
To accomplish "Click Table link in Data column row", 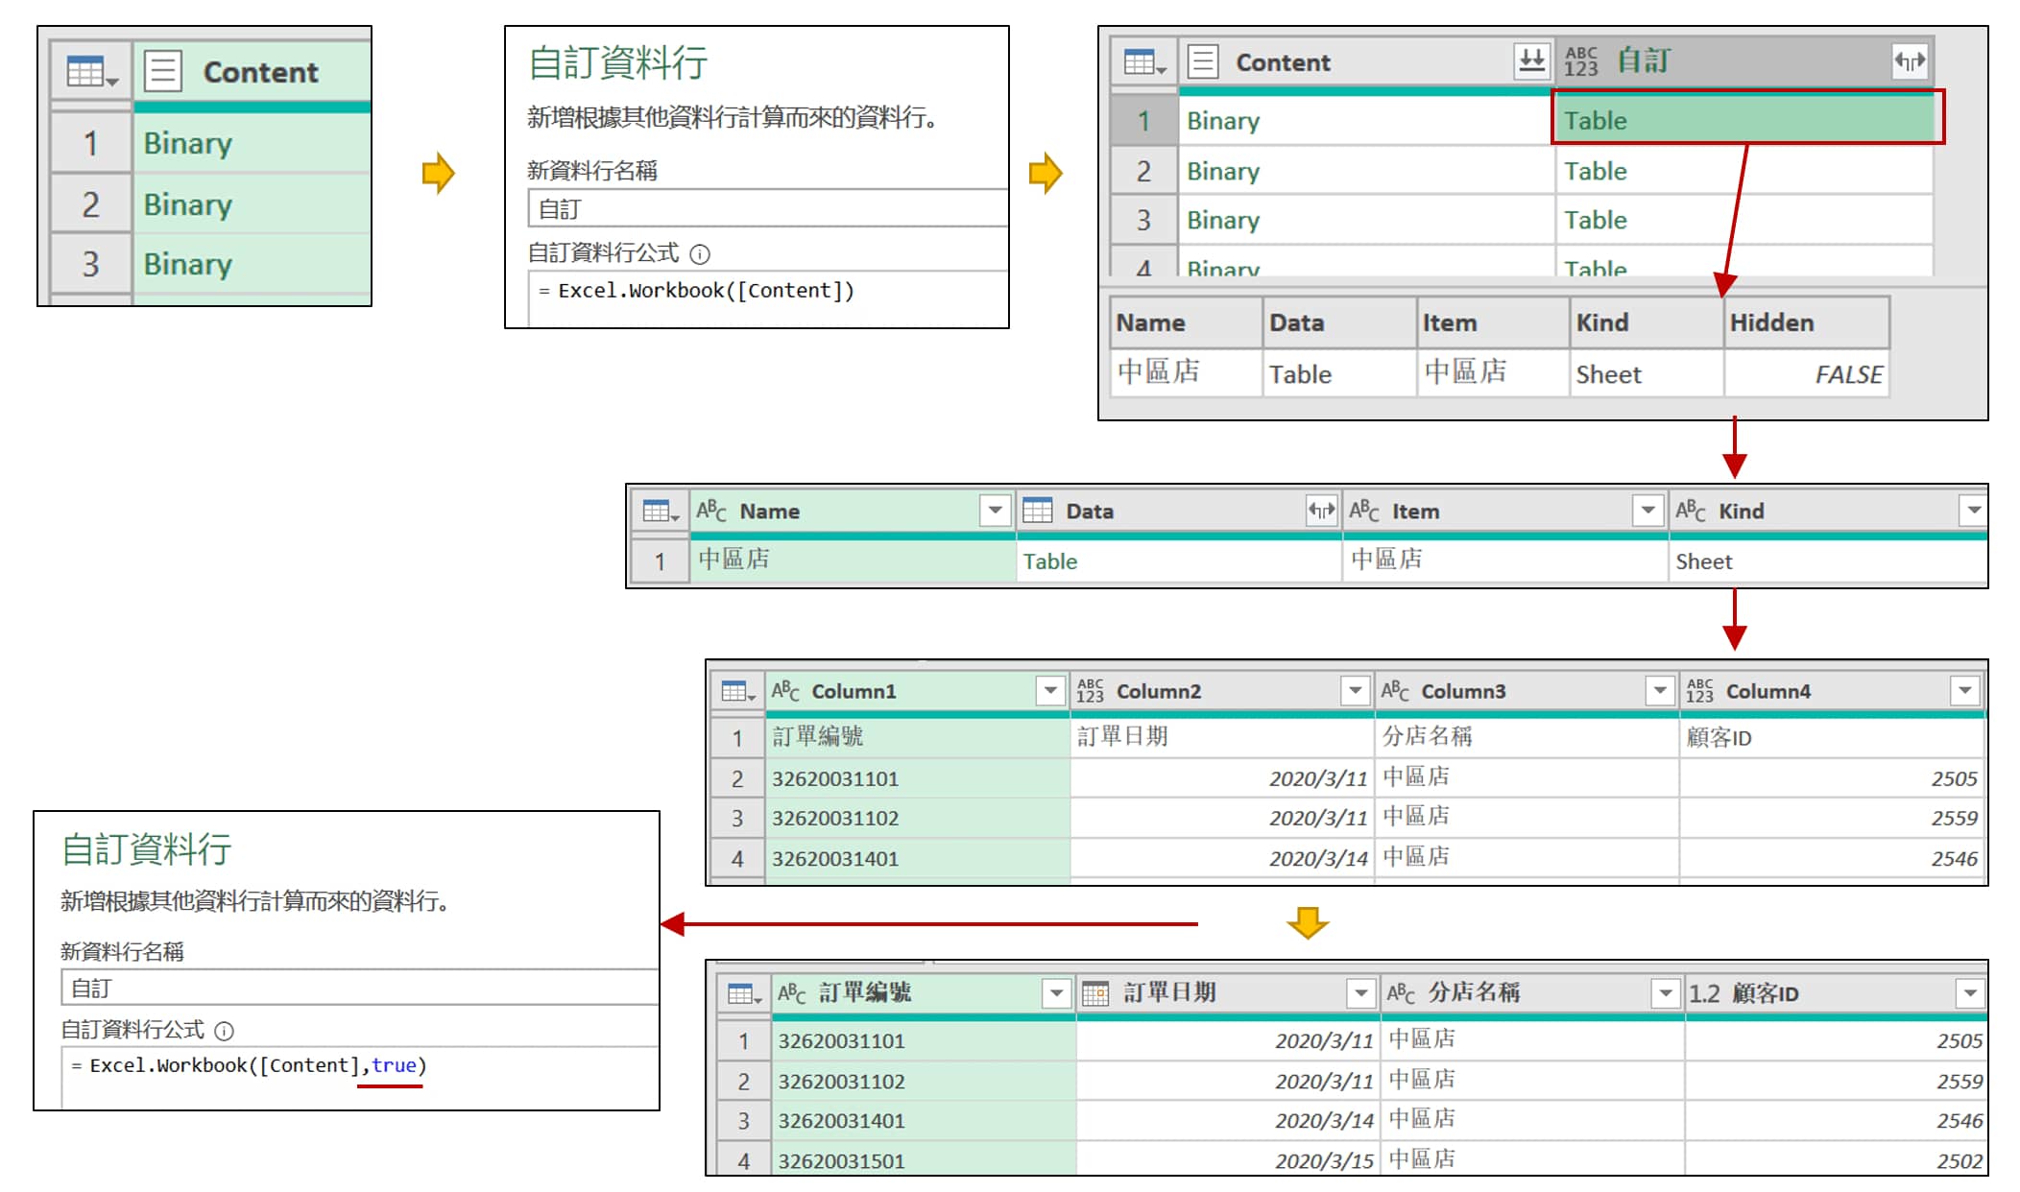I will 1050,561.
